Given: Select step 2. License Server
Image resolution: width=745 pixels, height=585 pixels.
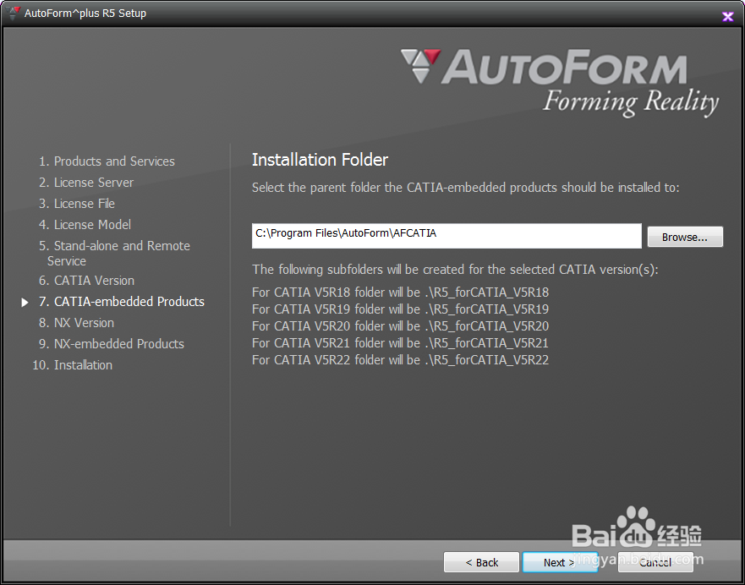Looking at the screenshot, I should pyautogui.click(x=86, y=183).
